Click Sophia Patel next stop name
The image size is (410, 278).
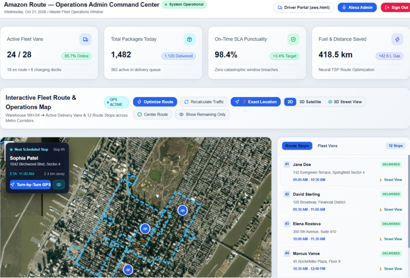[x=24, y=158]
